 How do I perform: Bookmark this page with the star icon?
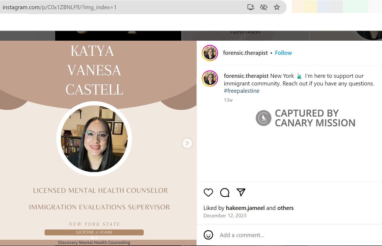[277, 7]
